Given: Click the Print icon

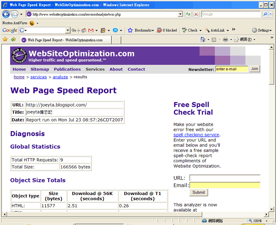Looking at the screenshot, I should 225,40.
